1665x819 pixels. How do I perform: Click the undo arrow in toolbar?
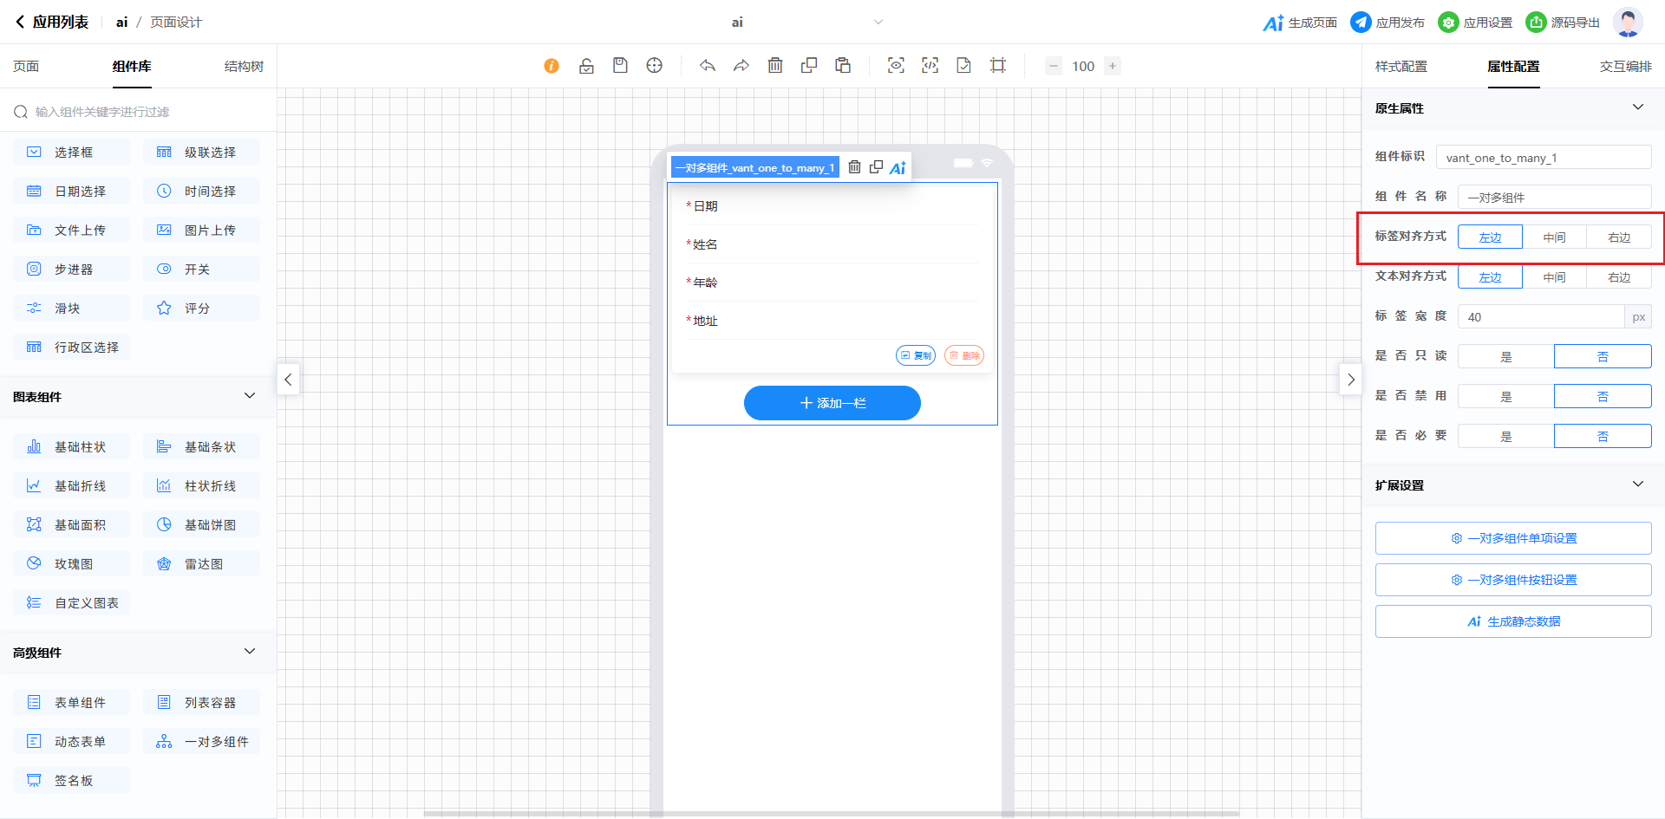coord(708,66)
